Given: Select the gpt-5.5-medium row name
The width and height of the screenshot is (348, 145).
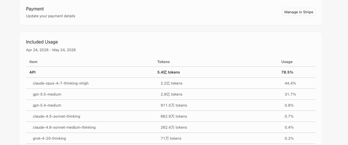Looking at the screenshot, I should point(47,94).
